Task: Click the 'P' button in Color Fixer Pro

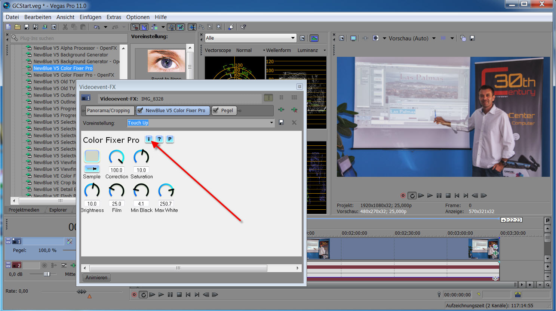Action: tap(170, 139)
